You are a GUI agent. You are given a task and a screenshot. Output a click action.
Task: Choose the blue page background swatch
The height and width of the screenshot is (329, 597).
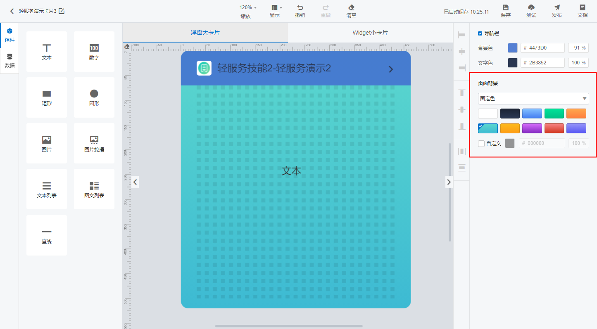(x=532, y=114)
